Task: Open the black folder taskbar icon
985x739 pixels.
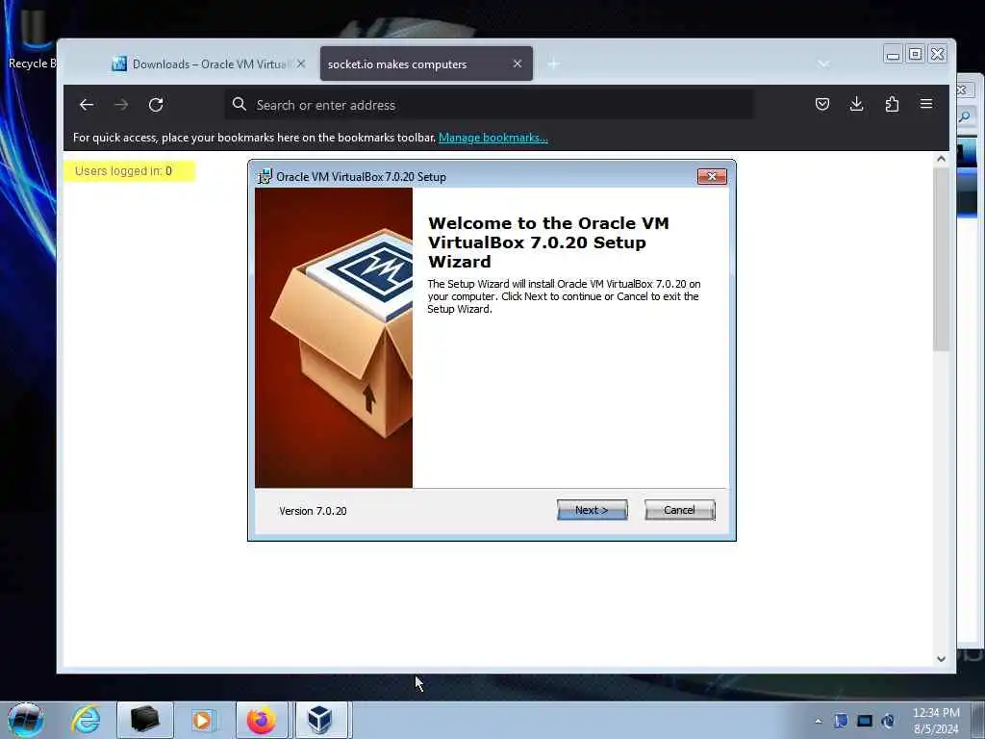Action: [x=144, y=720]
